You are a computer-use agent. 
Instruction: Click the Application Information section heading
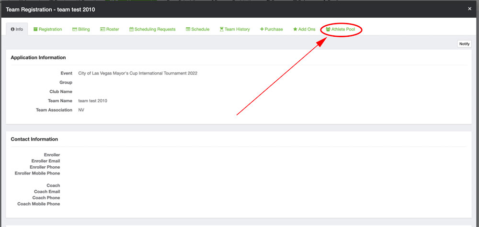38,58
